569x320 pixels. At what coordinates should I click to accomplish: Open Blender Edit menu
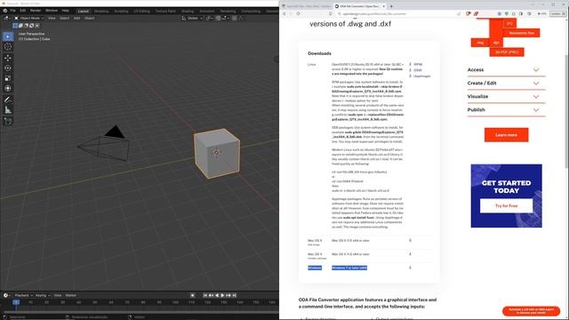(x=23, y=11)
